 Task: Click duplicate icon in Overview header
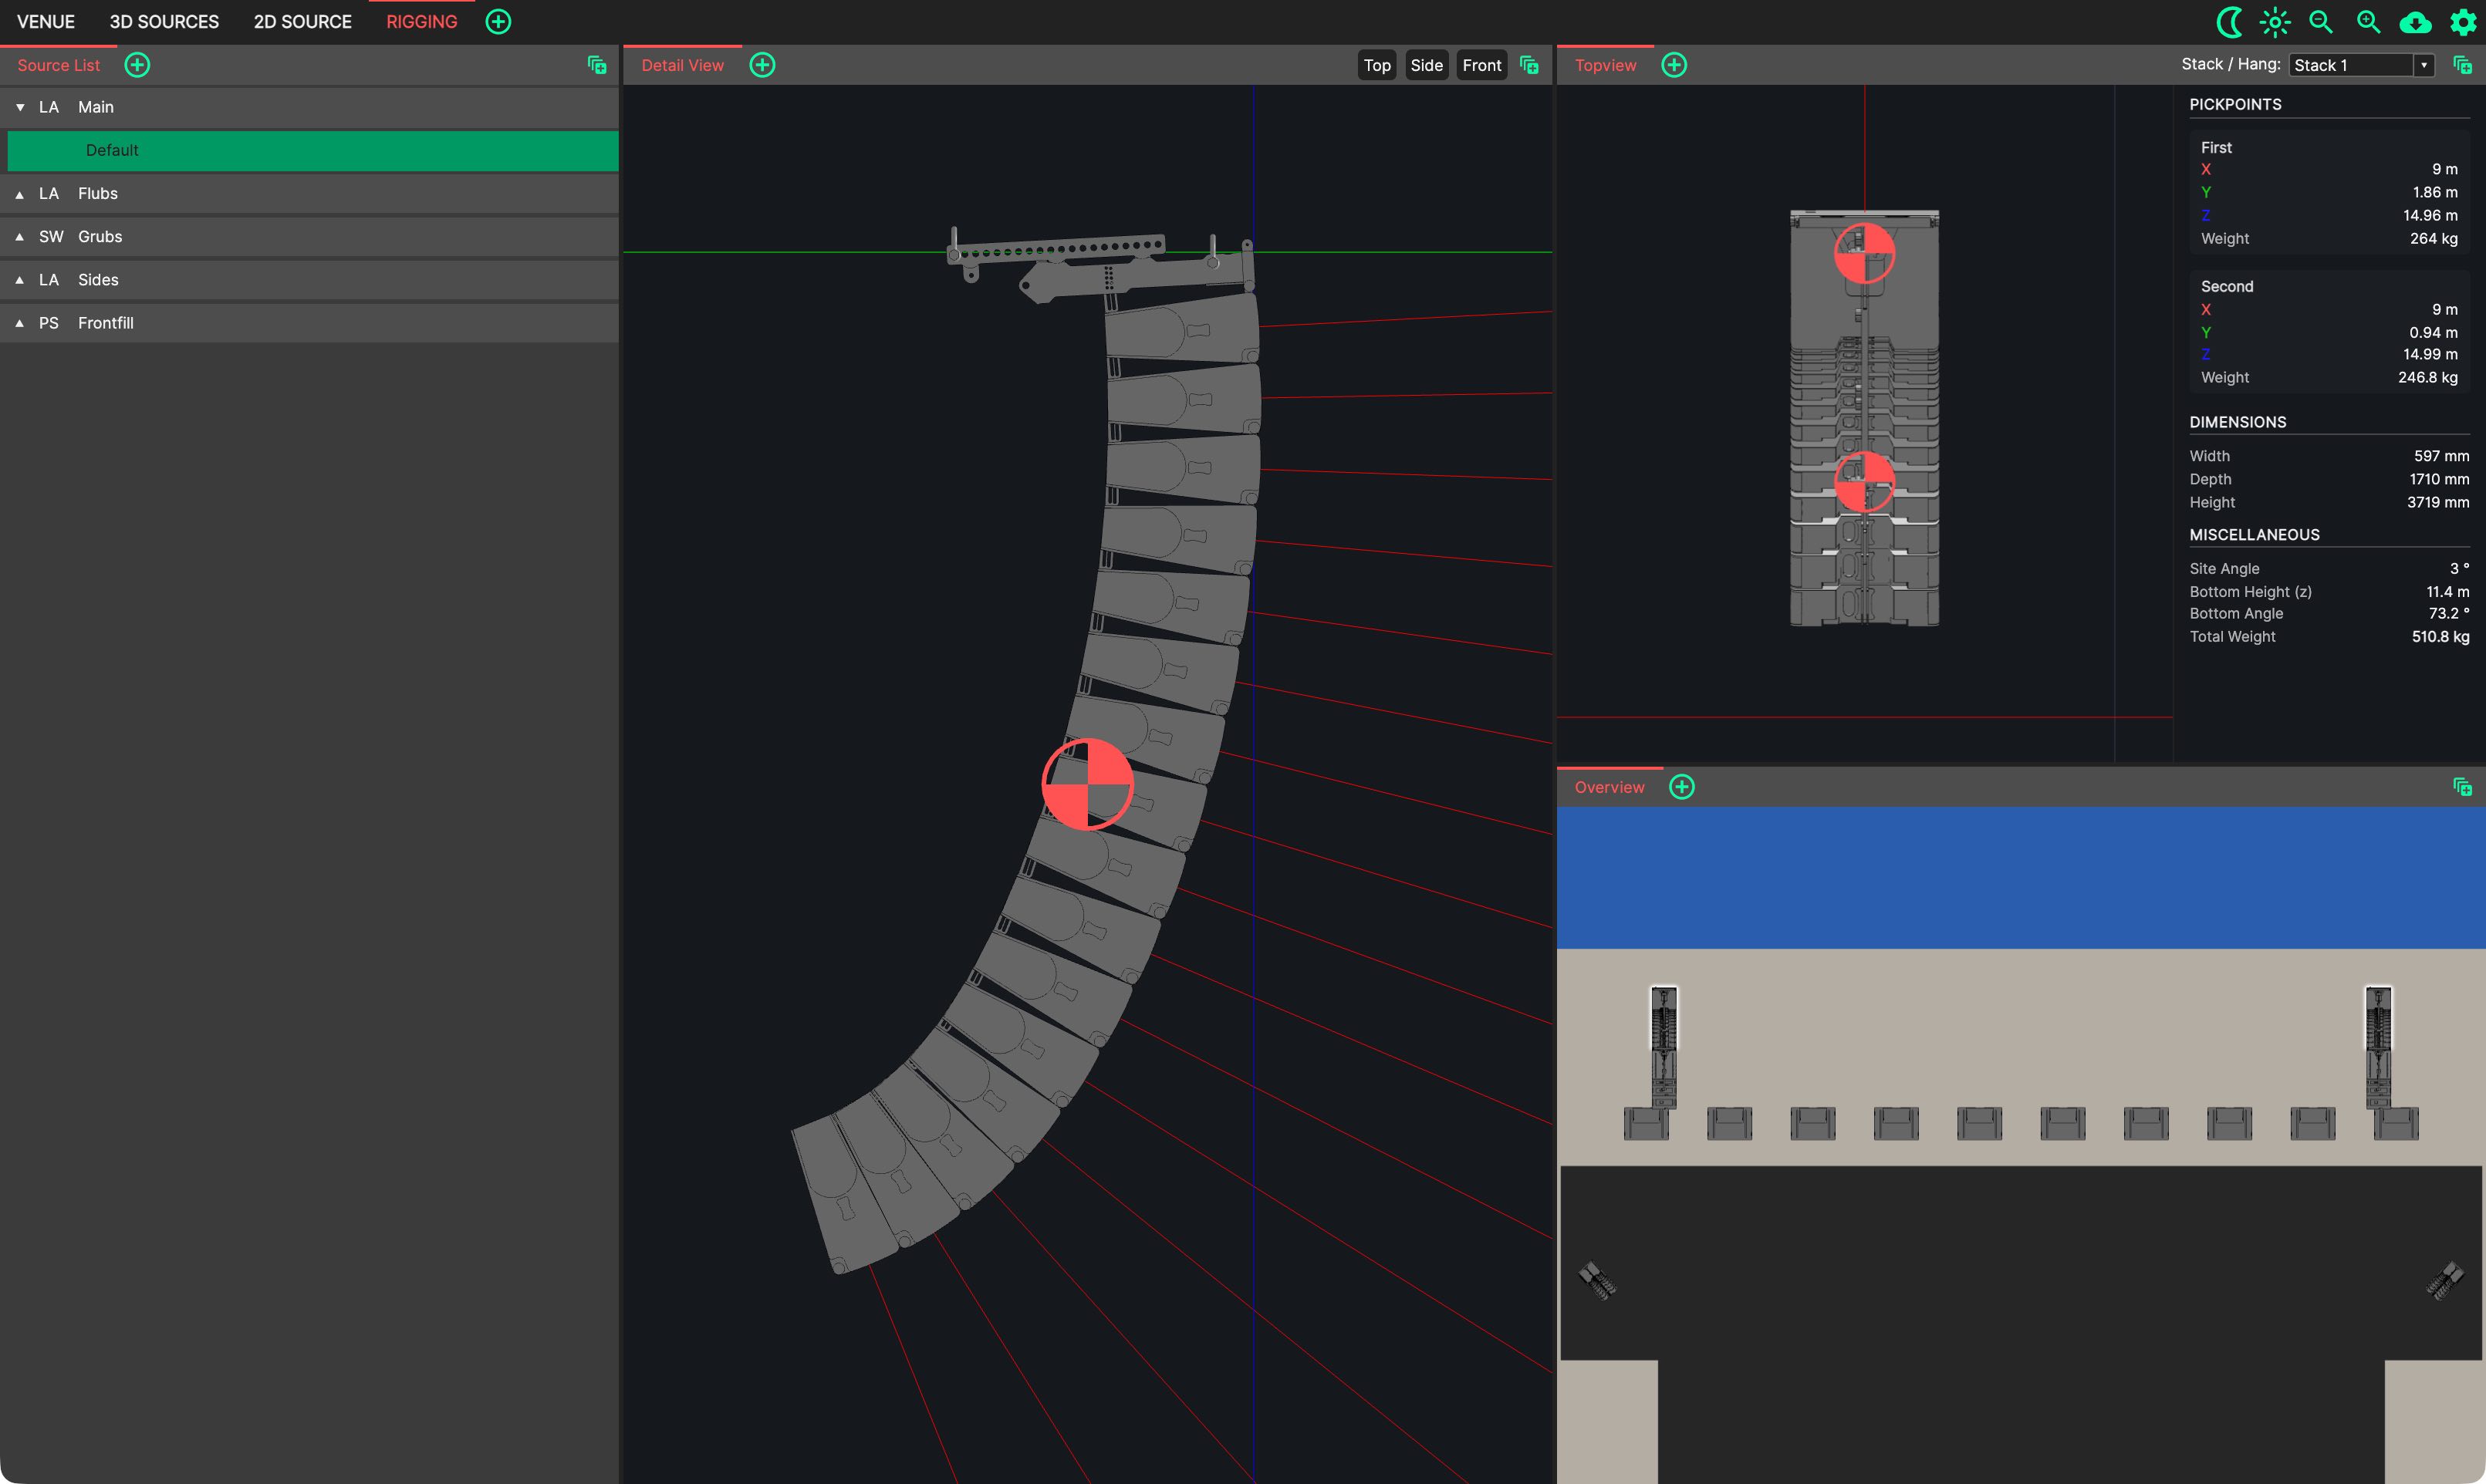(x=2462, y=787)
